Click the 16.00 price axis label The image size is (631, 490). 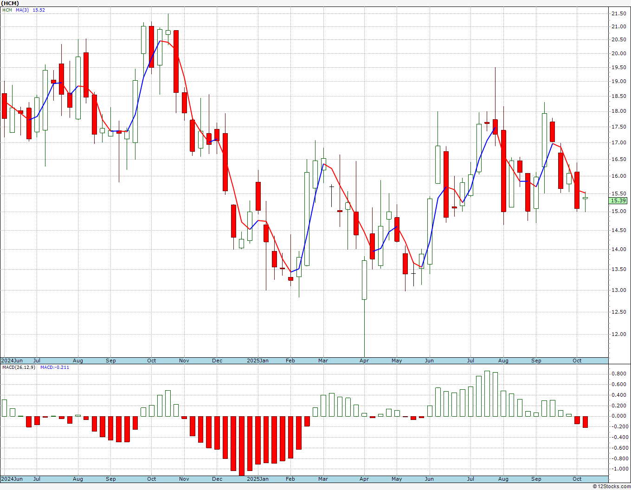(618, 176)
